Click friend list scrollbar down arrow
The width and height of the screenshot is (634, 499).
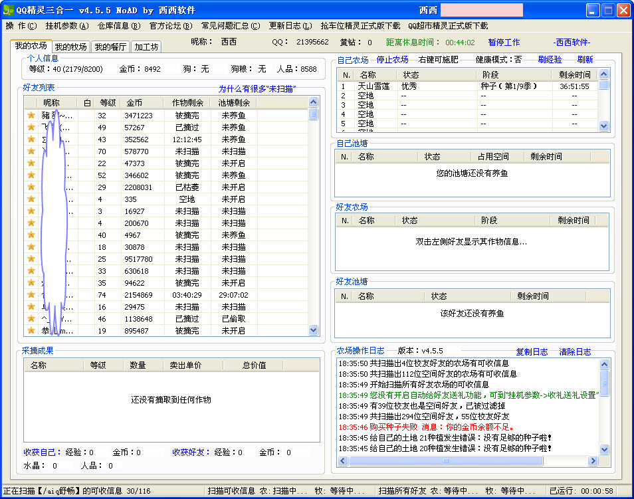(x=314, y=330)
